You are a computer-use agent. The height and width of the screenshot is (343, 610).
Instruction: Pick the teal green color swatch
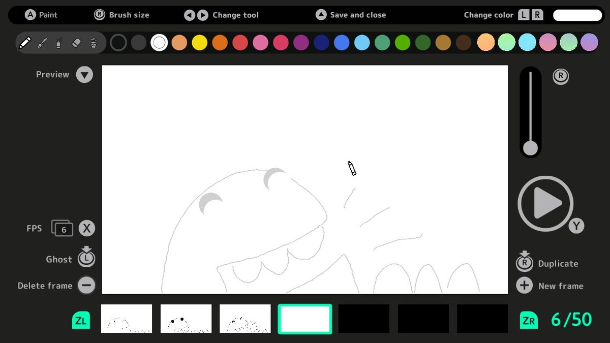point(382,43)
